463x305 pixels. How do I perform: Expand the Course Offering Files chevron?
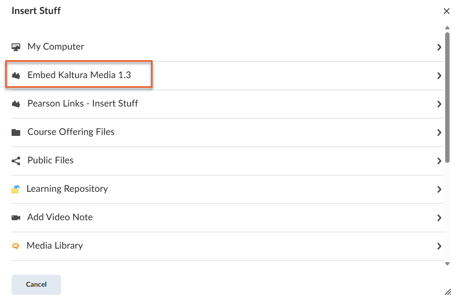click(x=439, y=133)
